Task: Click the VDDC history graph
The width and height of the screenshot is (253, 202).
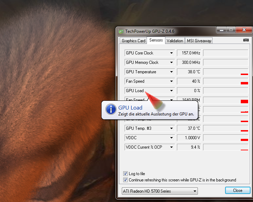Action: (225, 137)
